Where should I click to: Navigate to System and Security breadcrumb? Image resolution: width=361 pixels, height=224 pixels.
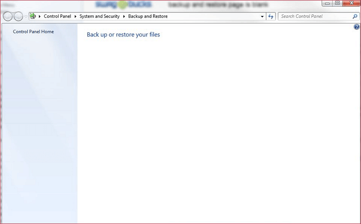click(x=99, y=16)
